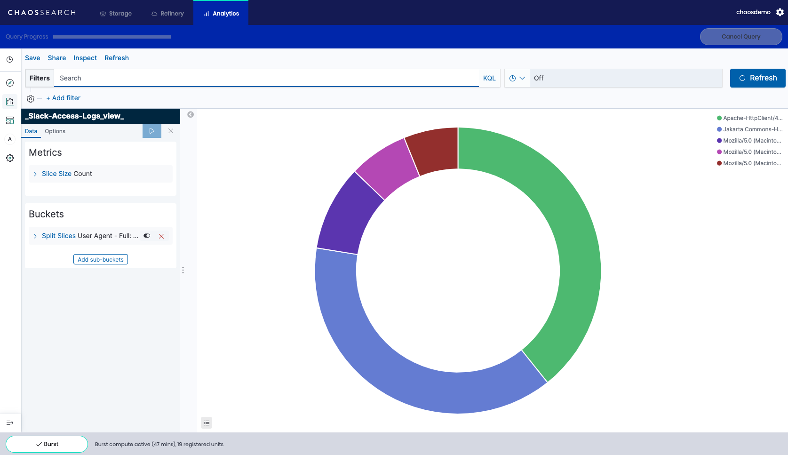Screen dimensions: 788x455
Task: Click the magenta Mozilla legend dot
Action: (719, 152)
